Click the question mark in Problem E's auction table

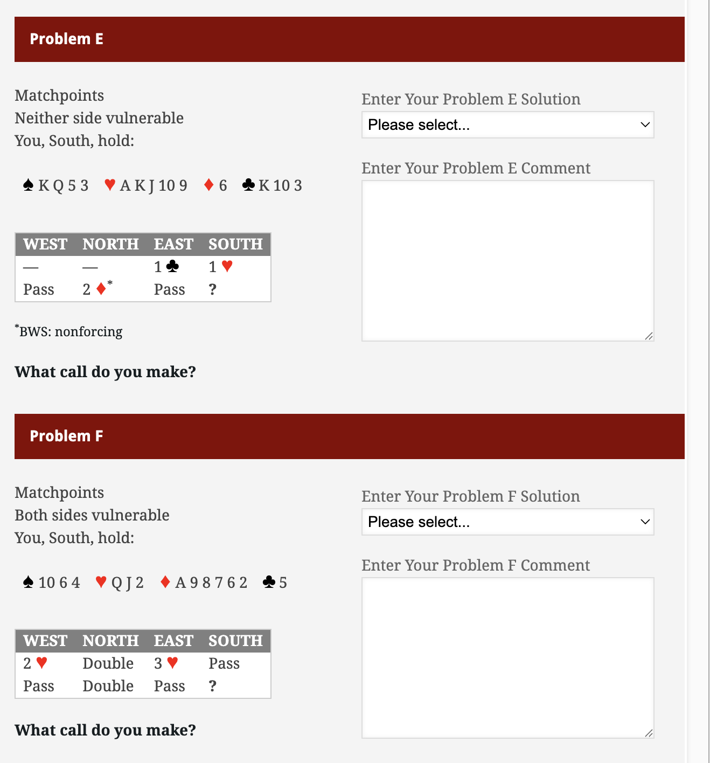pos(213,289)
